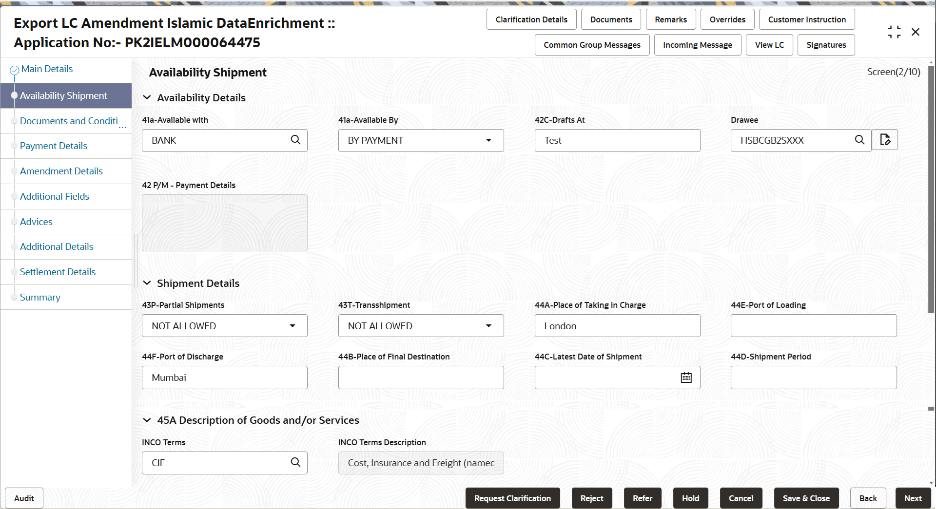Open the 43T-Transshipment dropdown
Viewport: 936px width, 509px height.
488,326
